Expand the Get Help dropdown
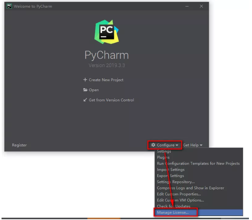This screenshot has width=252, height=220. point(193,145)
